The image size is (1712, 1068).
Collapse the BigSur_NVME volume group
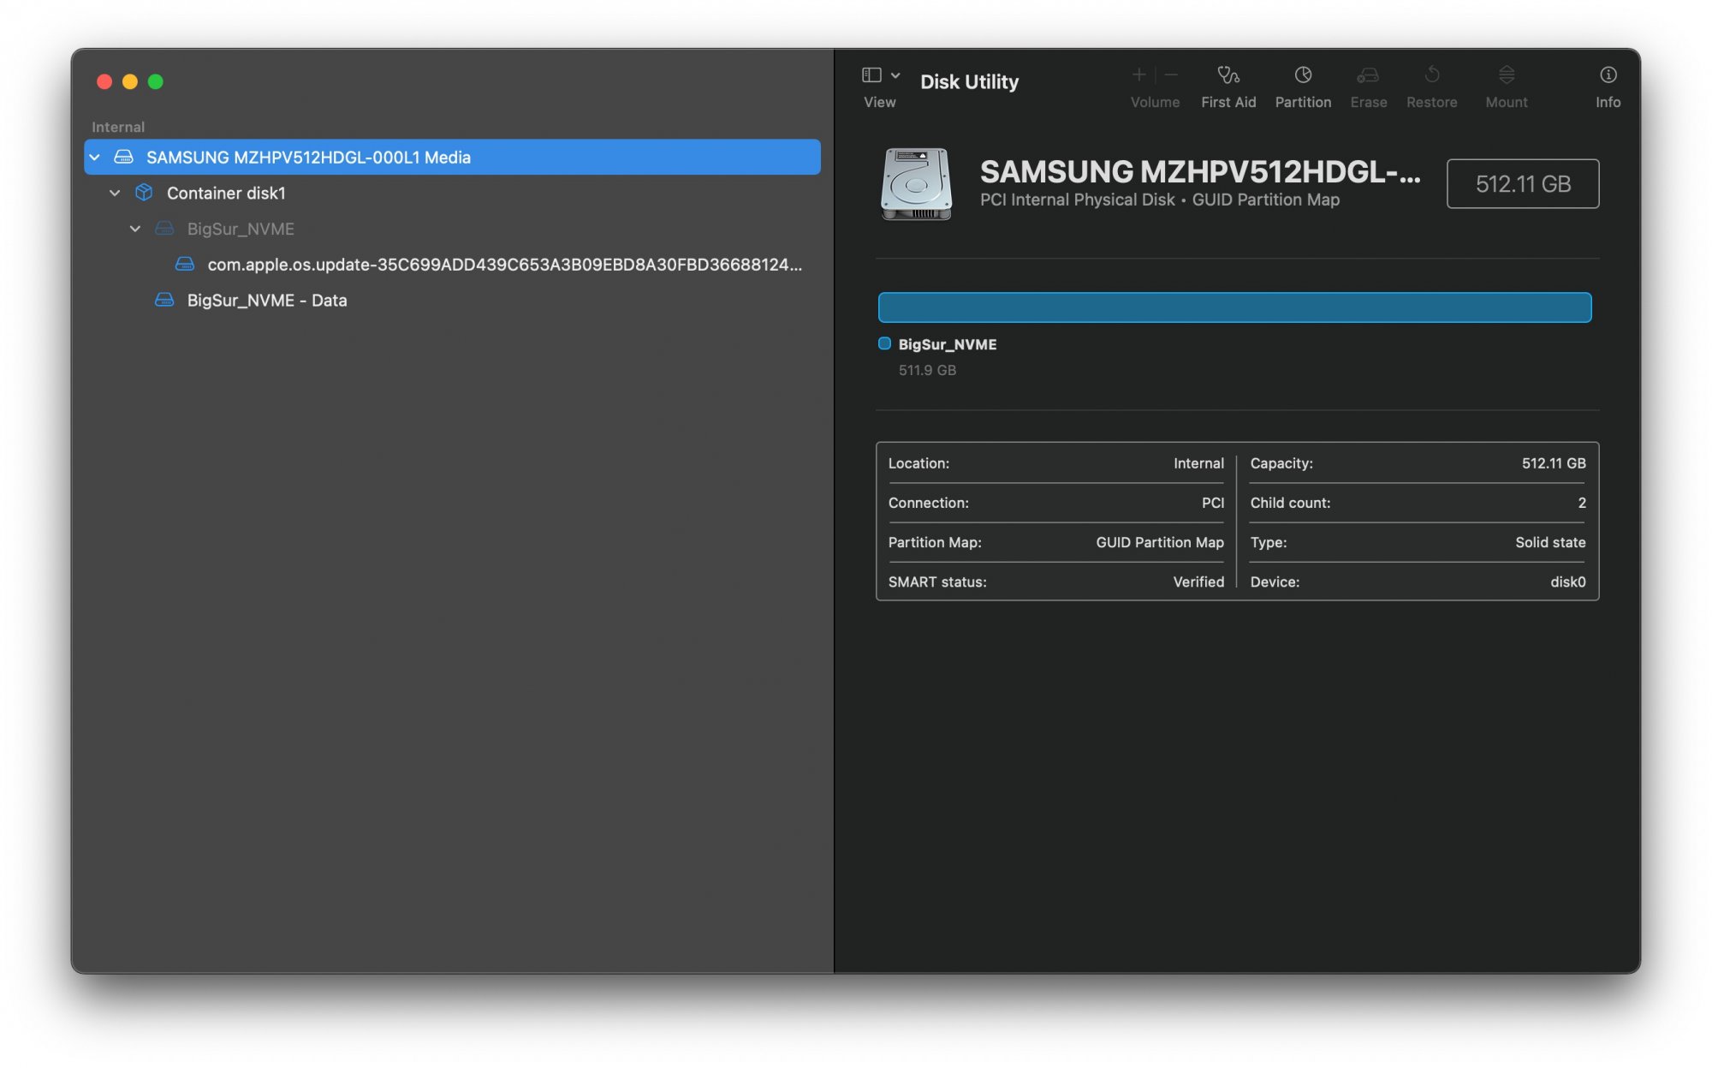point(135,230)
